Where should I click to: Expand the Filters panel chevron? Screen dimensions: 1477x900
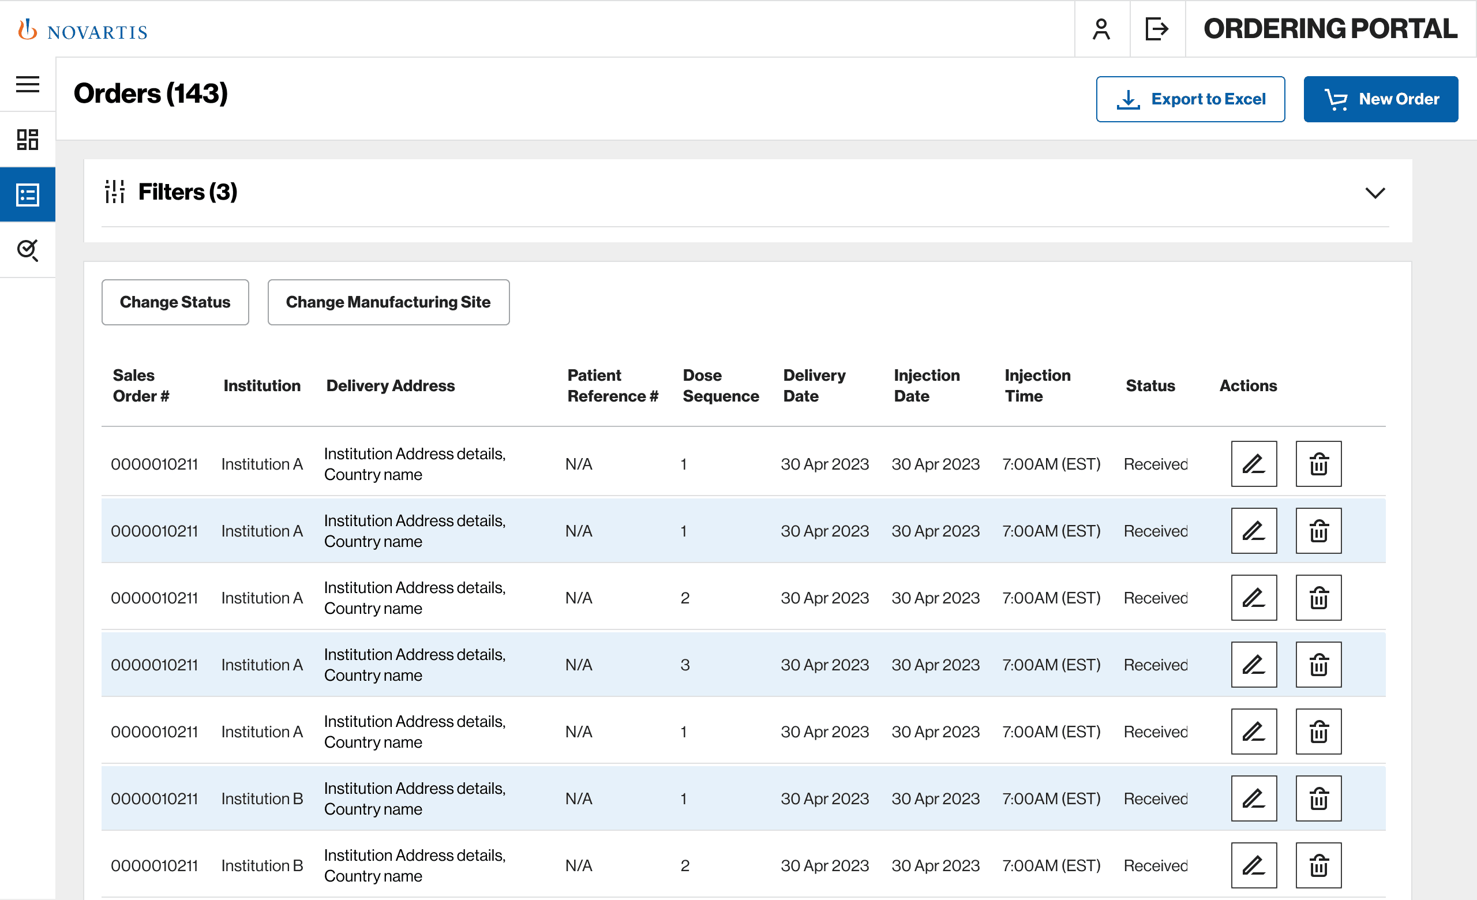(x=1374, y=193)
